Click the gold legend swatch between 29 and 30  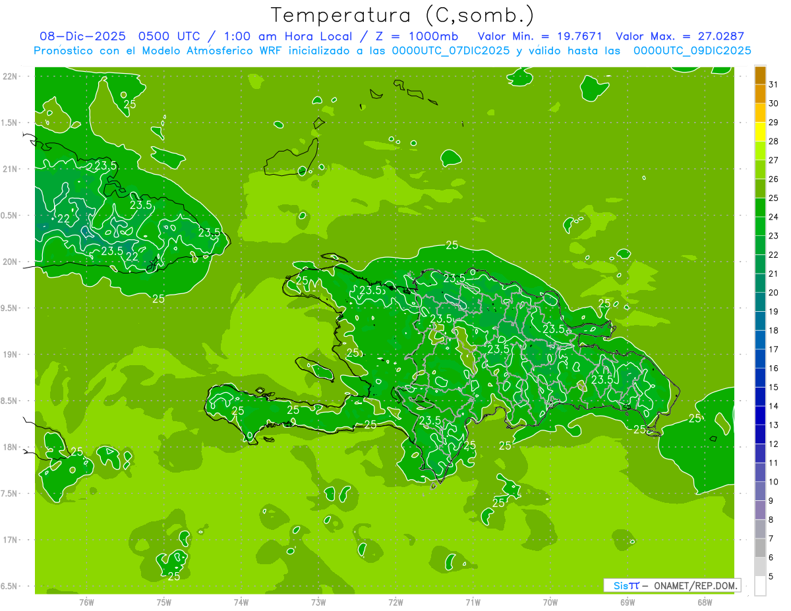coord(760,113)
